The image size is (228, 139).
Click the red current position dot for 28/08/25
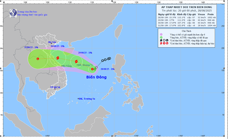point(92,69)
